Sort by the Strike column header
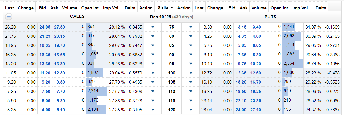 pyautogui.click(x=165, y=8)
